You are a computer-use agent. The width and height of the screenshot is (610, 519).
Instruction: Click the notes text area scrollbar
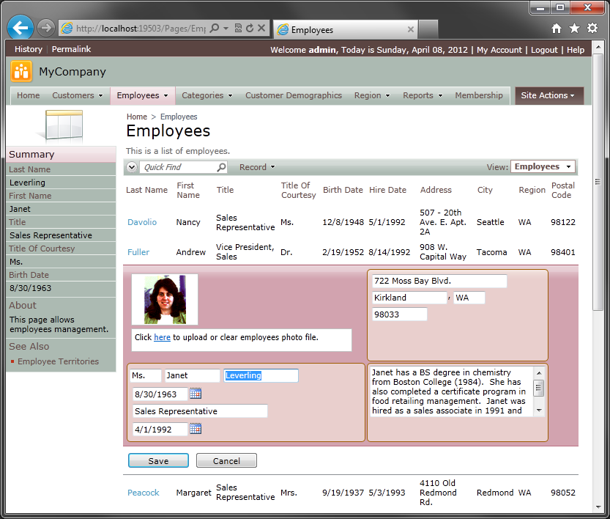click(x=539, y=391)
